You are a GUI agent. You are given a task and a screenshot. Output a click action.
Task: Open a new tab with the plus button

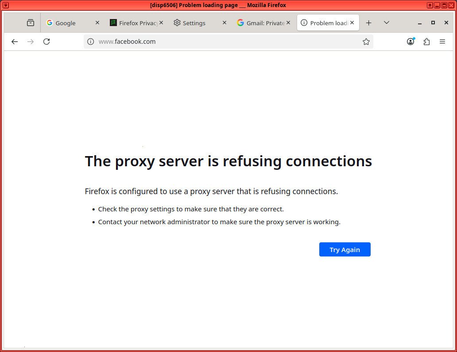tap(369, 23)
